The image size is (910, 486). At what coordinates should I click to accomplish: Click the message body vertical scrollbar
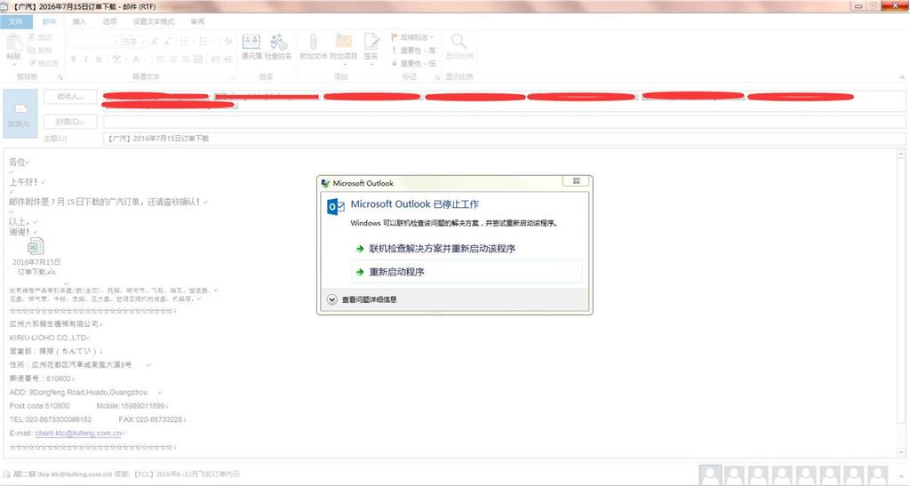(x=901, y=303)
